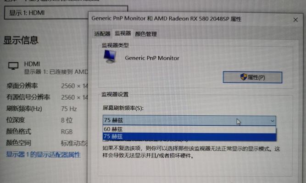Screen dimensions: 306x183
Task: Click the 颜色格式 label
Action: [18, 131]
